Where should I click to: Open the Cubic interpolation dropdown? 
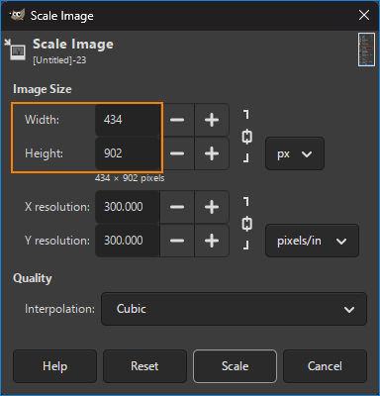tap(234, 309)
